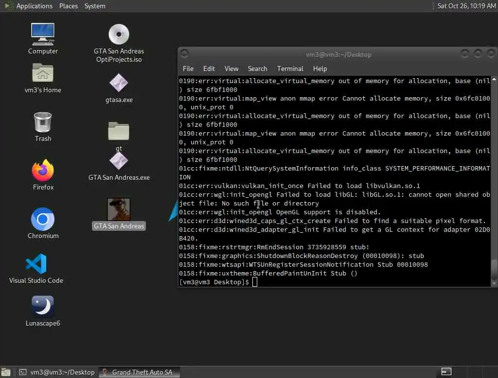Viewport: 498px width, 378px height.
Task: Click the terminal prompt line [vm3@vm3 Desktop]$
Action: pos(214,282)
